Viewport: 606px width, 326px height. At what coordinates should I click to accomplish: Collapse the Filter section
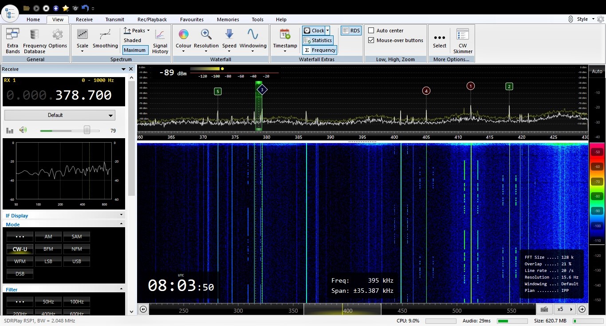[121, 289]
